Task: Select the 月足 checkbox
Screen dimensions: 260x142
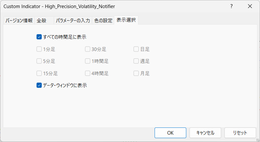Action: [136, 73]
